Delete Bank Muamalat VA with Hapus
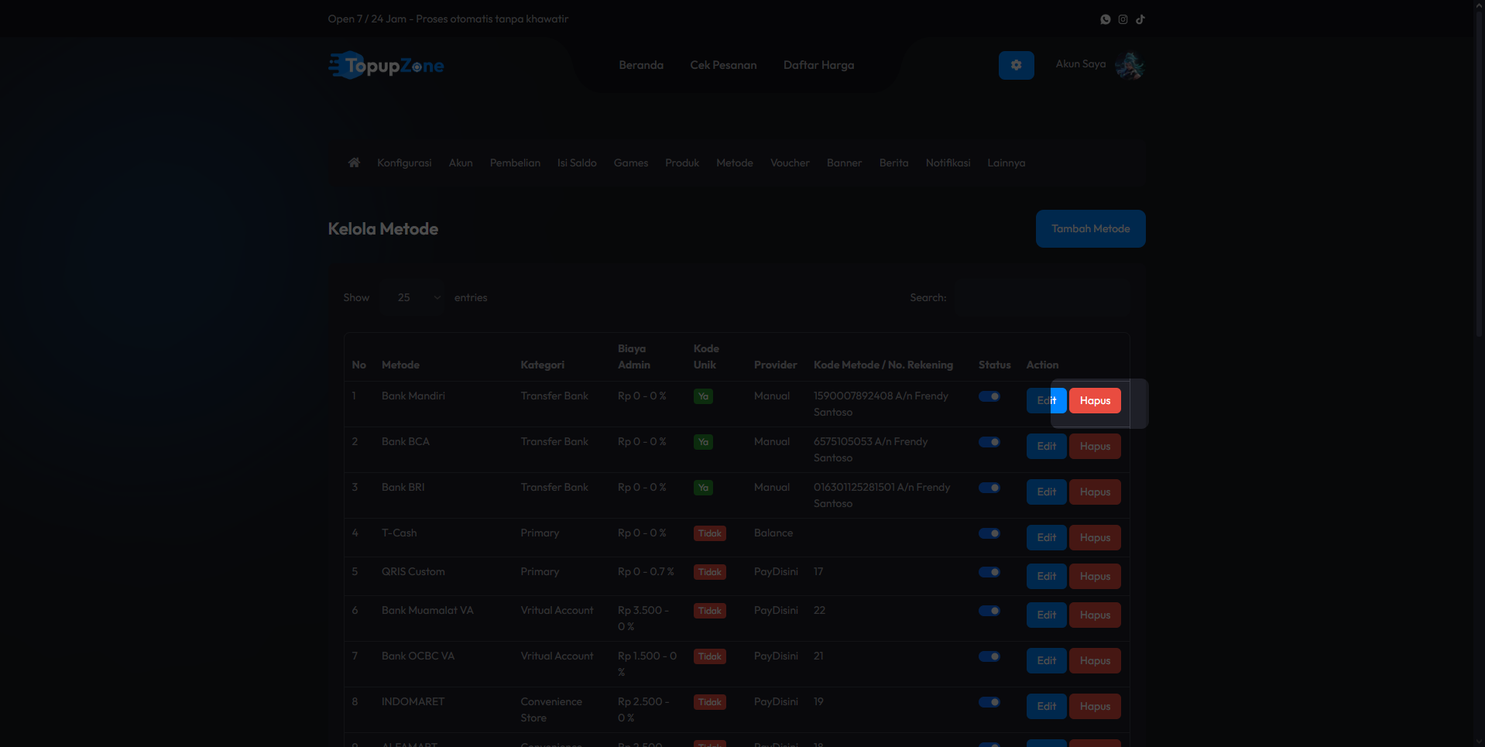Image resolution: width=1485 pixels, height=747 pixels. (1095, 615)
